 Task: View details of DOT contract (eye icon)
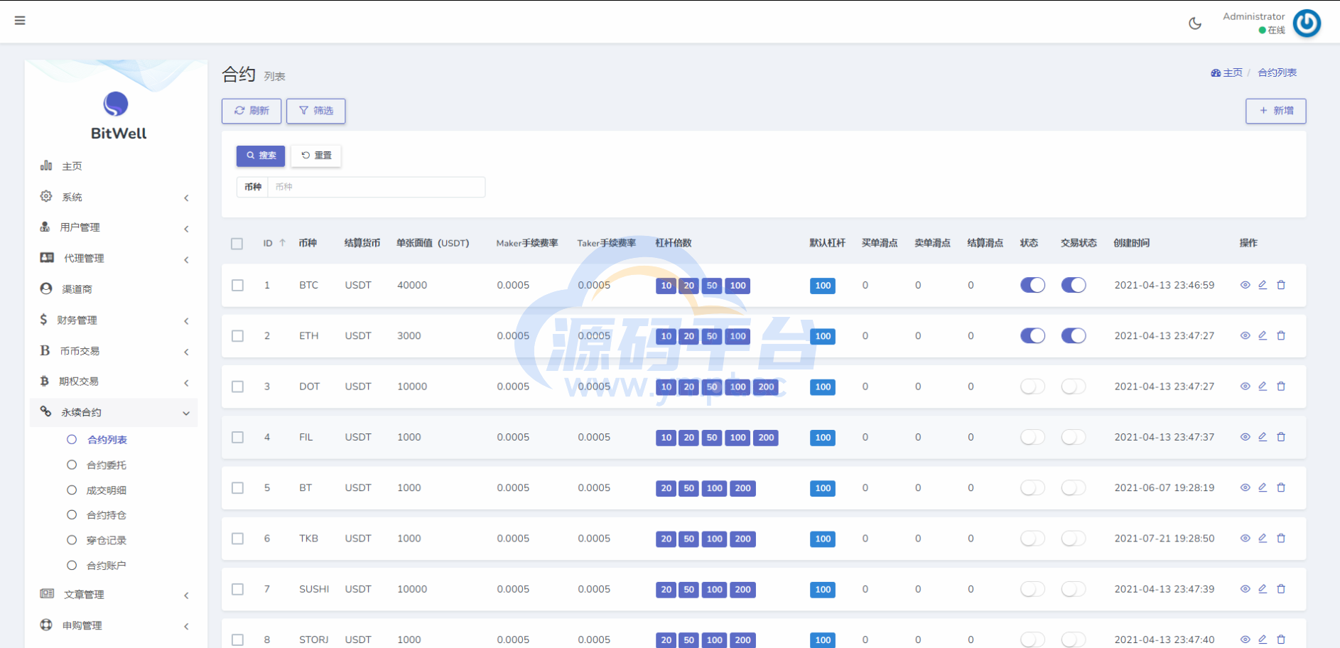(x=1245, y=387)
